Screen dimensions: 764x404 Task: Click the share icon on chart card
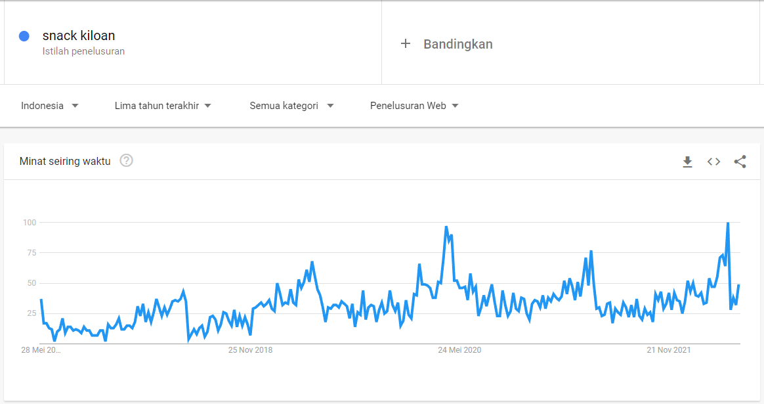click(x=740, y=162)
